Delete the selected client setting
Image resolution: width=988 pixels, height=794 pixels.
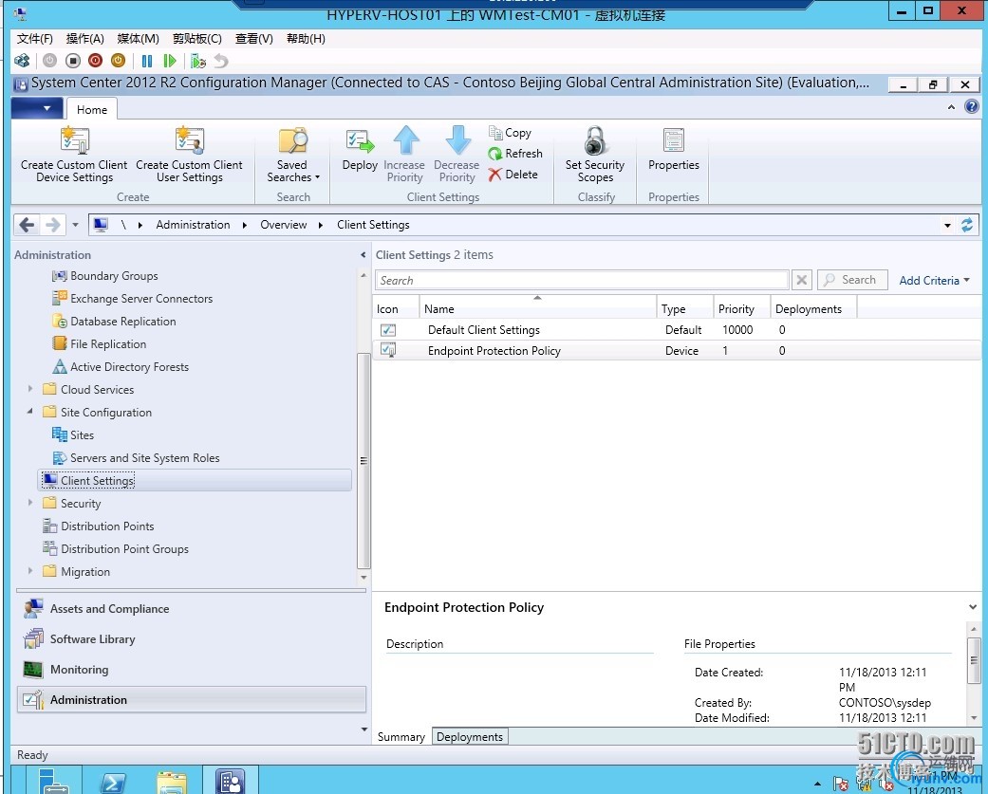513,175
